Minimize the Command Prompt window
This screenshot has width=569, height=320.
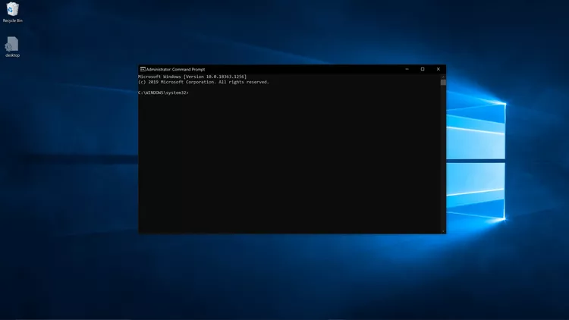(407, 69)
